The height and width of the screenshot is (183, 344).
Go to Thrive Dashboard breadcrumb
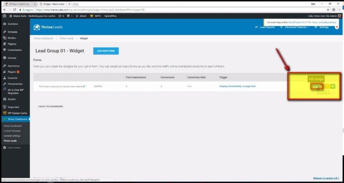[x=43, y=38]
